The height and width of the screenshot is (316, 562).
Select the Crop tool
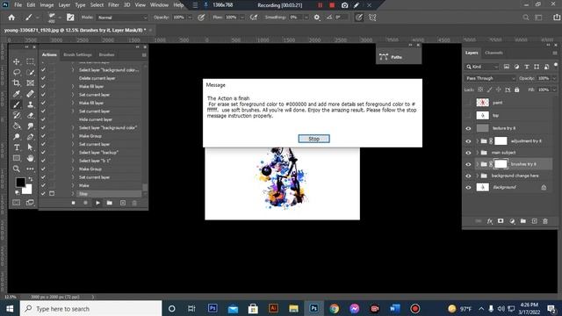17,83
